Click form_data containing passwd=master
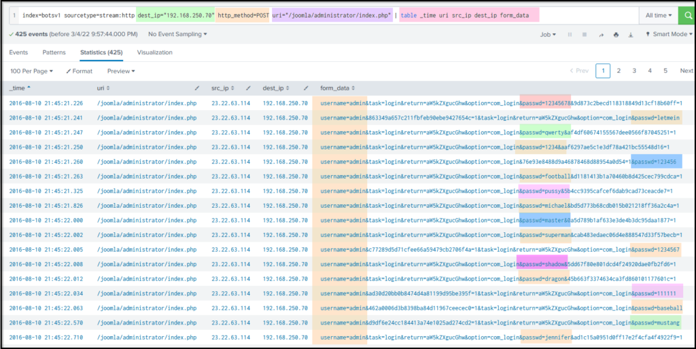This screenshot has height=349, width=696. [x=498, y=221]
